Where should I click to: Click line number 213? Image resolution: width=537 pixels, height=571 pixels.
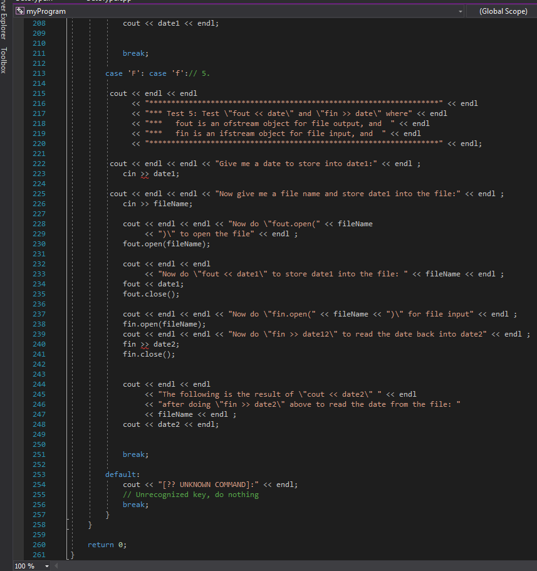coord(38,73)
